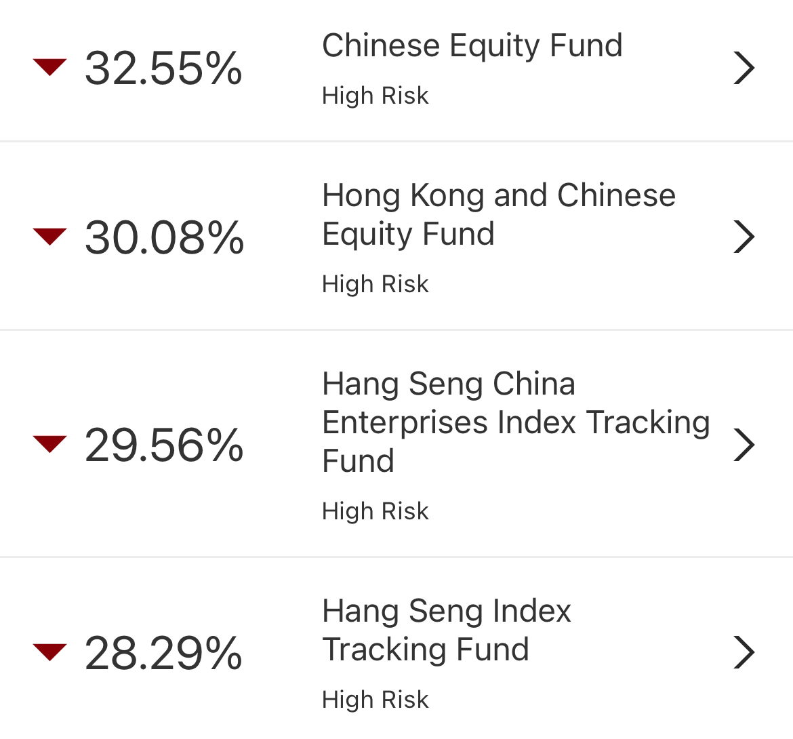Click the red decline arrow beside 32.55%

coord(49,68)
